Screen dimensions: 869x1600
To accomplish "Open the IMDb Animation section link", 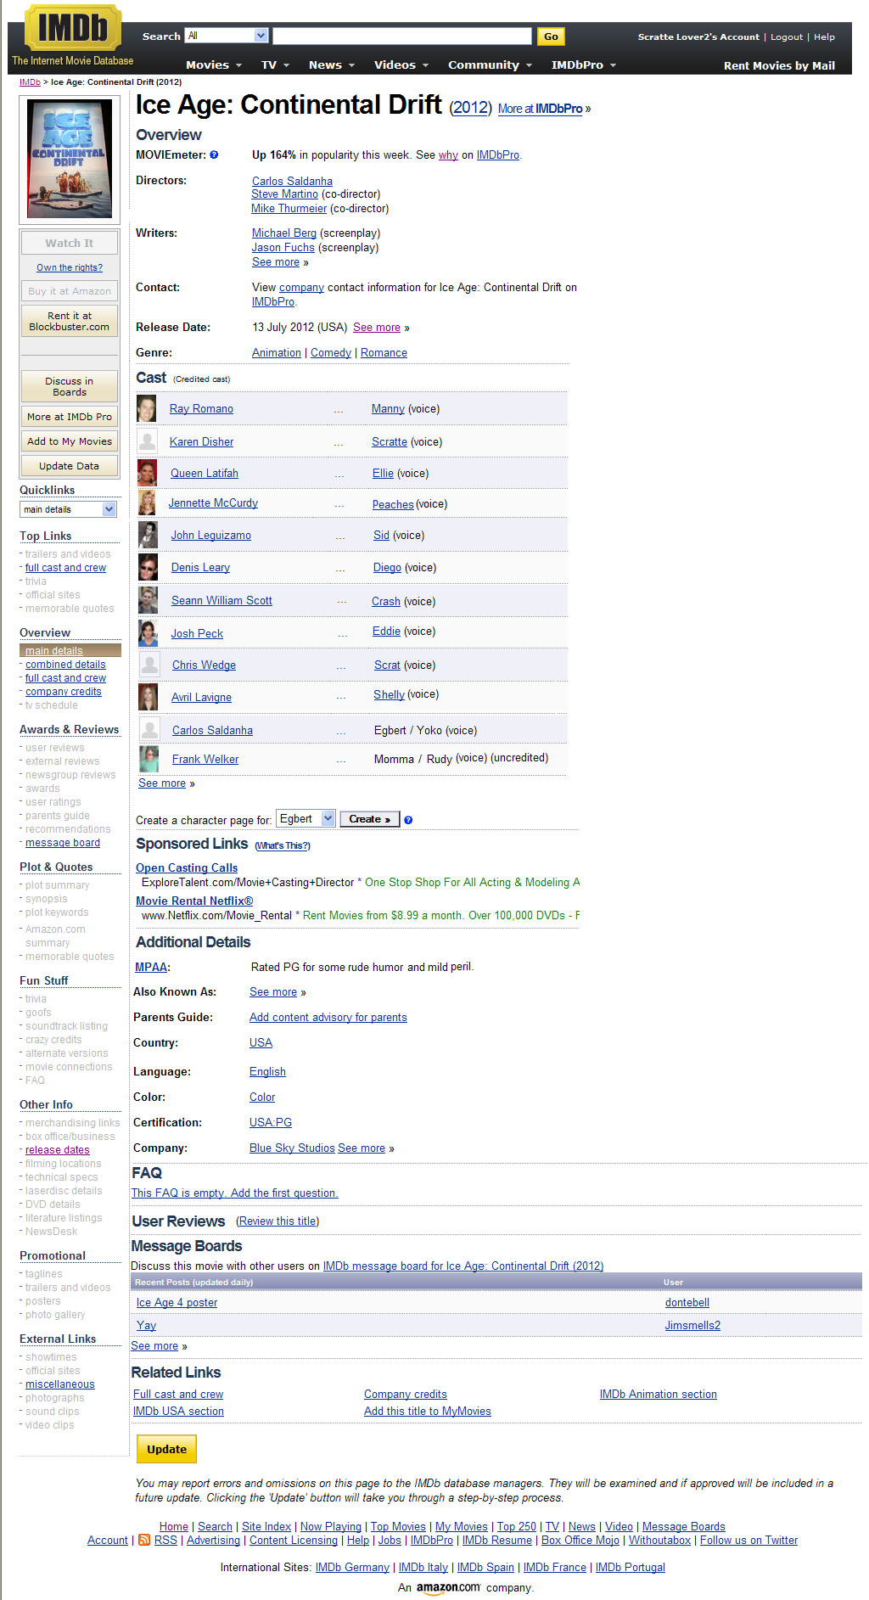I will point(659,1395).
